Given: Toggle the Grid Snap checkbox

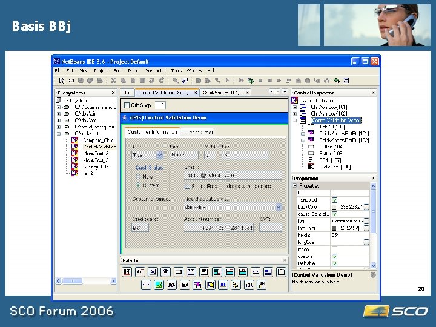Looking at the screenshot, I should (x=127, y=105).
